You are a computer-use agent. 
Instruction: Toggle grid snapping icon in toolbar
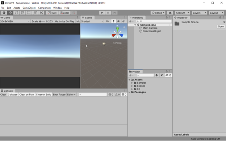click(74, 13)
